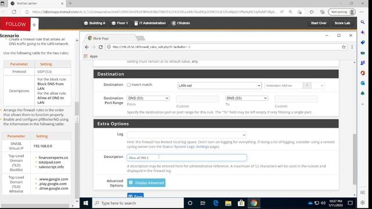Open the LAN net destination dropdown
This screenshot has height=209, width=372.
click(220, 85)
